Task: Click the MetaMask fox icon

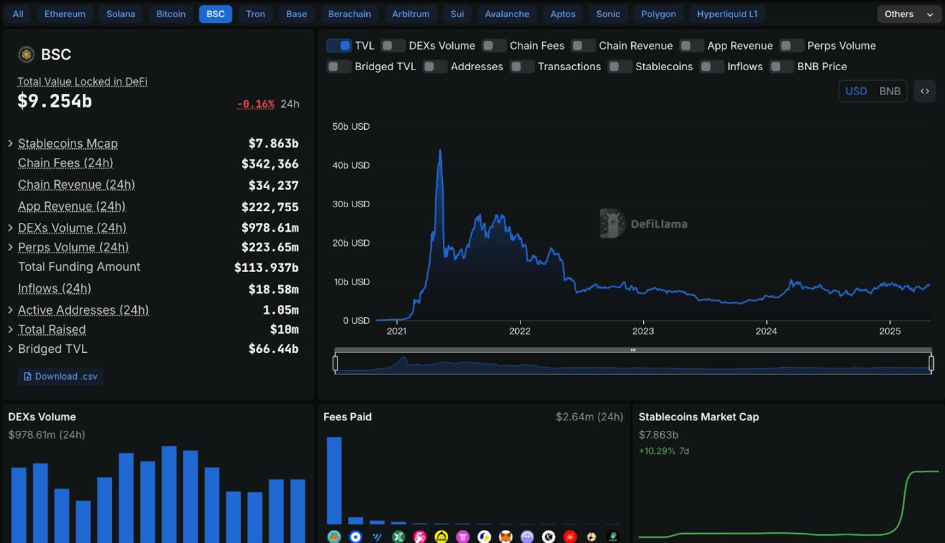Action: click(506, 536)
